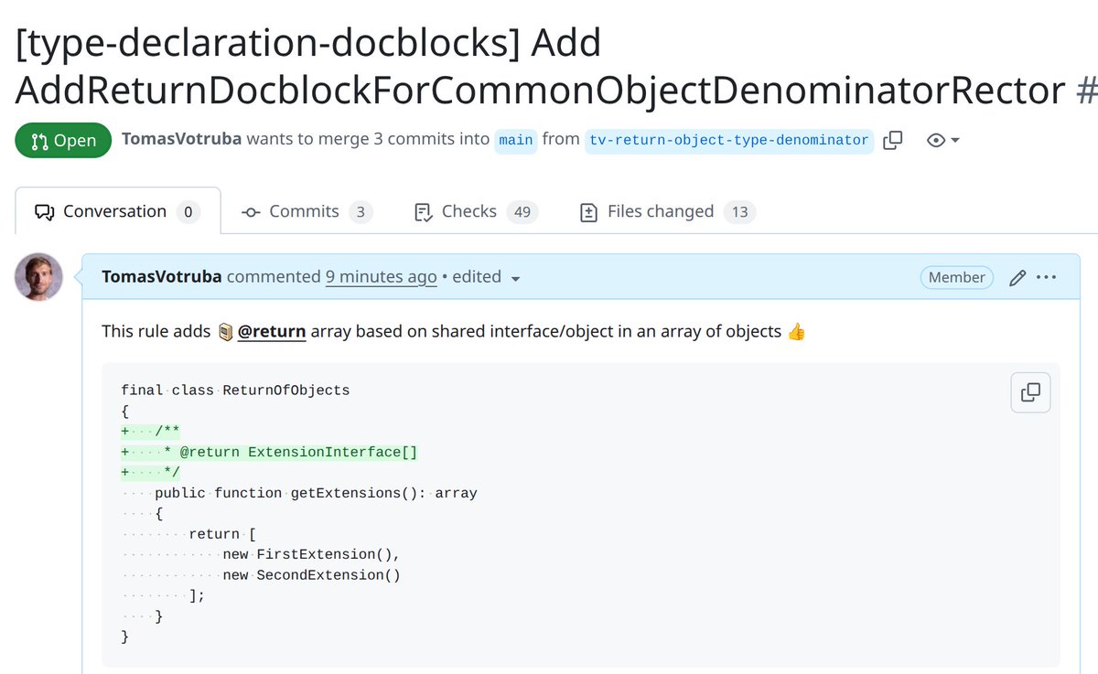Click the Commits tab count badge 3
The width and height of the screenshot is (1098, 674).
point(360,212)
